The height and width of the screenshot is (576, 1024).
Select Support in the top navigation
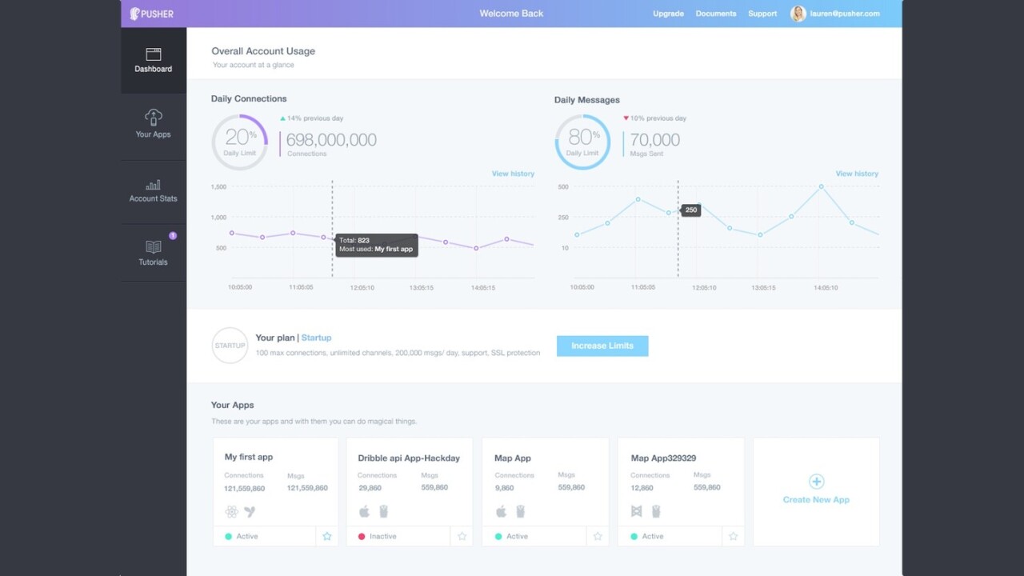point(762,14)
